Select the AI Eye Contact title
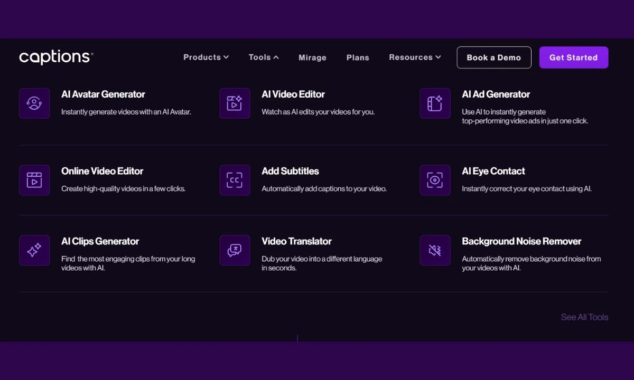The height and width of the screenshot is (380, 634). click(x=493, y=172)
